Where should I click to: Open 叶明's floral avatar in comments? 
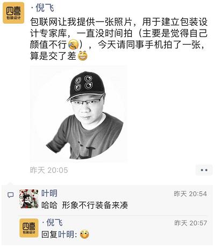pos(29,198)
